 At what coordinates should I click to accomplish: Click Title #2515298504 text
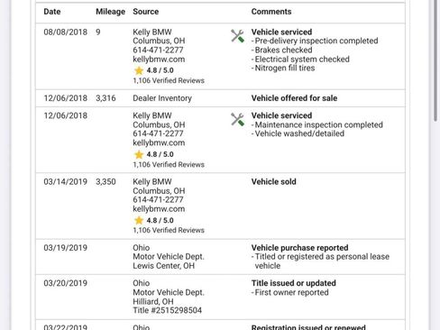tap(167, 310)
